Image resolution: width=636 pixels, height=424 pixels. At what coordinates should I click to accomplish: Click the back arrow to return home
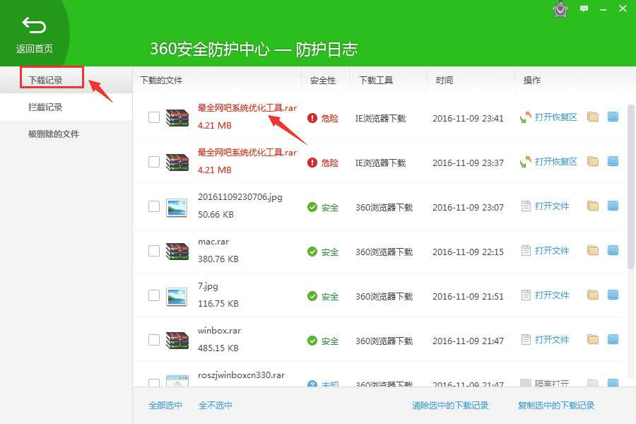click(x=34, y=26)
